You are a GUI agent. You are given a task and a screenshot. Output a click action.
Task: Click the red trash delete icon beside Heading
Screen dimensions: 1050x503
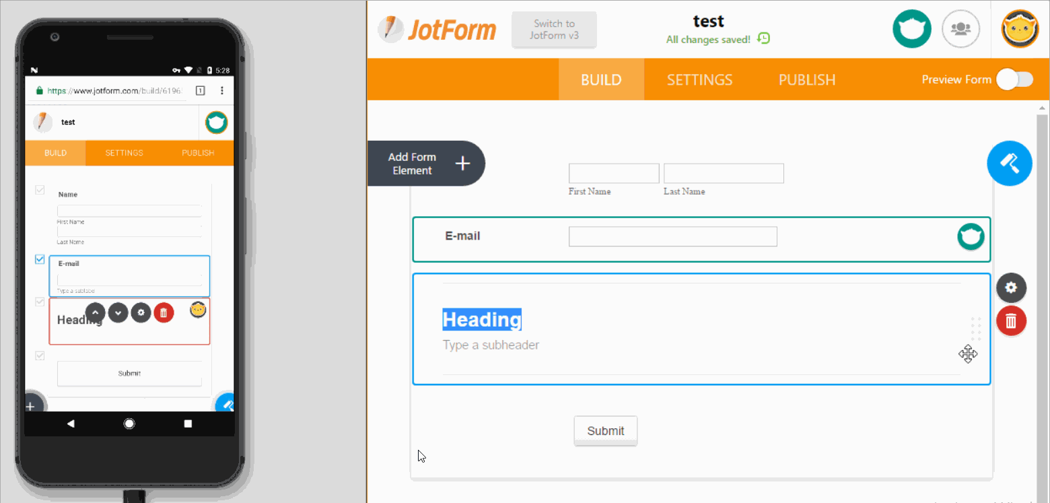[1011, 321]
